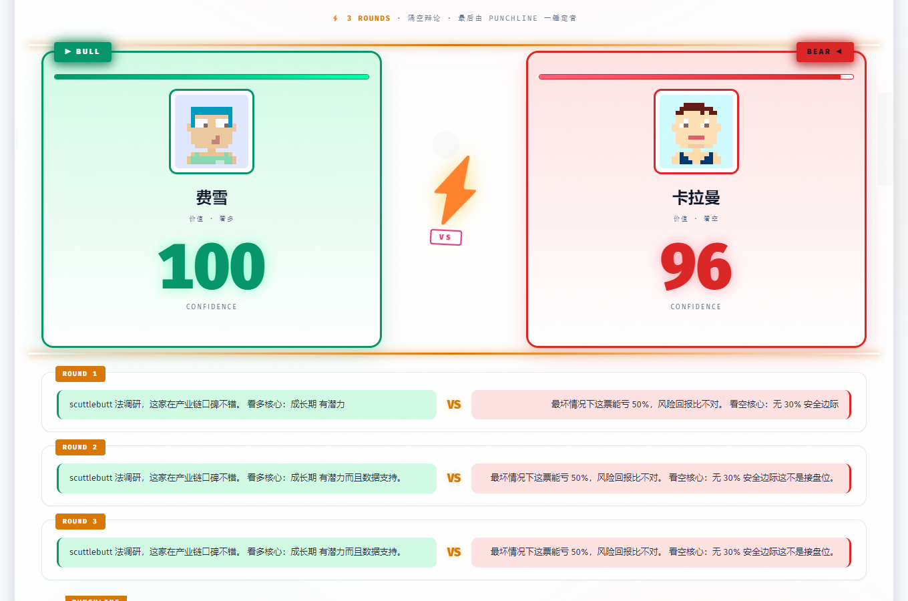Click the VS label in Round 2

coord(454,478)
